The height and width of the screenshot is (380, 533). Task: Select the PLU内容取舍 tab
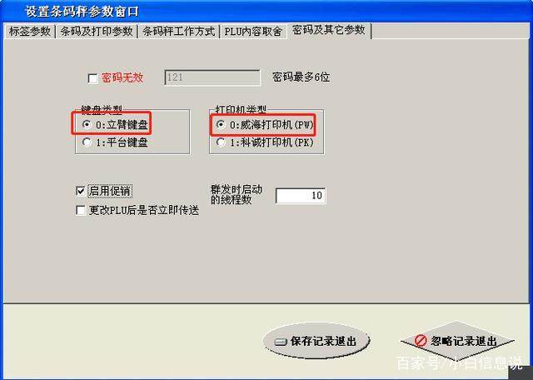click(253, 32)
